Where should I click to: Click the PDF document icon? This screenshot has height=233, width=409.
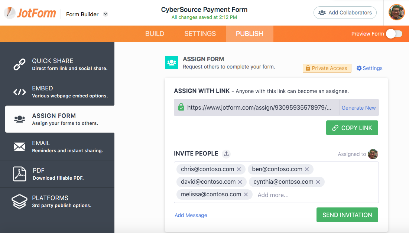[19, 174]
